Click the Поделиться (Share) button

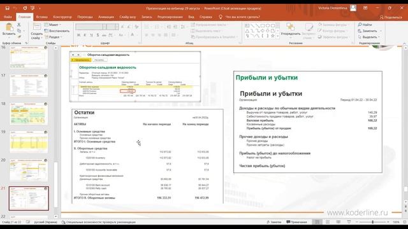(x=391, y=17)
